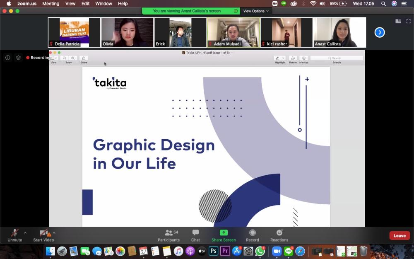Launch Photoshop from the Dock
This screenshot has width=414, height=259.
[x=213, y=251]
